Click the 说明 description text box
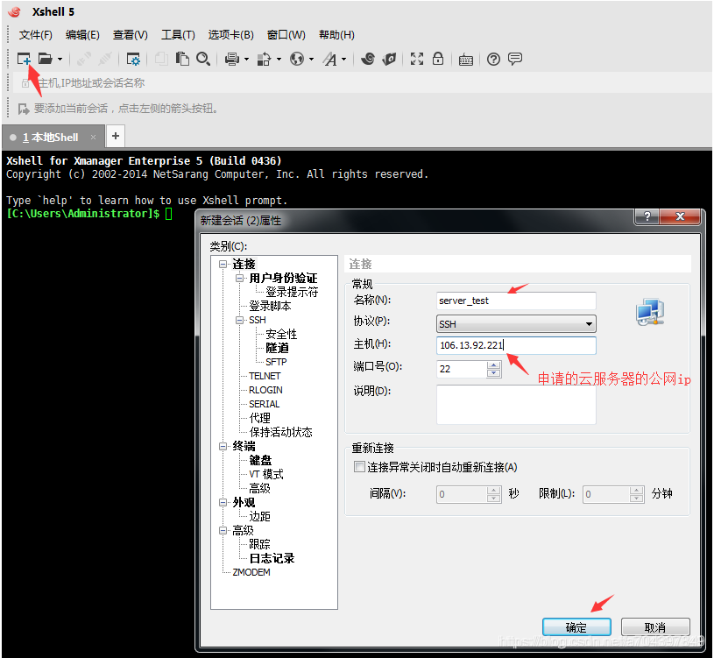714x658 pixels. point(516,405)
